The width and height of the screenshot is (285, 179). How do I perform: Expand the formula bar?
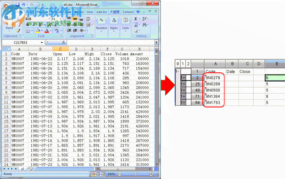click(156, 42)
